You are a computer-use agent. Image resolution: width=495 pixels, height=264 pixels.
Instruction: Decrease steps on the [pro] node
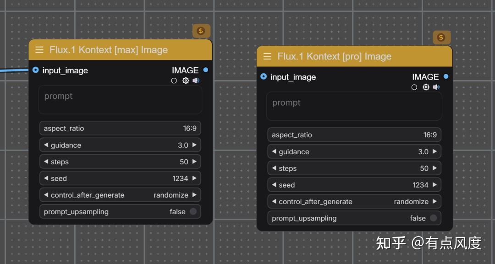[x=274, y=168]
